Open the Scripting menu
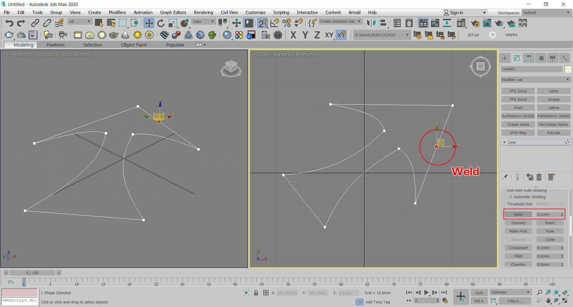The image size is (573, 307). point(281,13)
